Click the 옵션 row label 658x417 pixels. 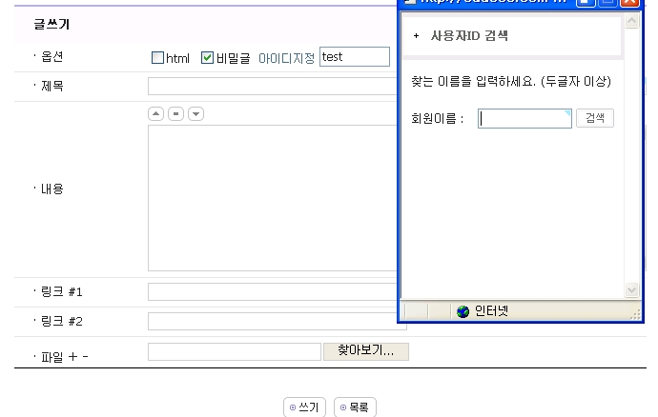(52, 56)
